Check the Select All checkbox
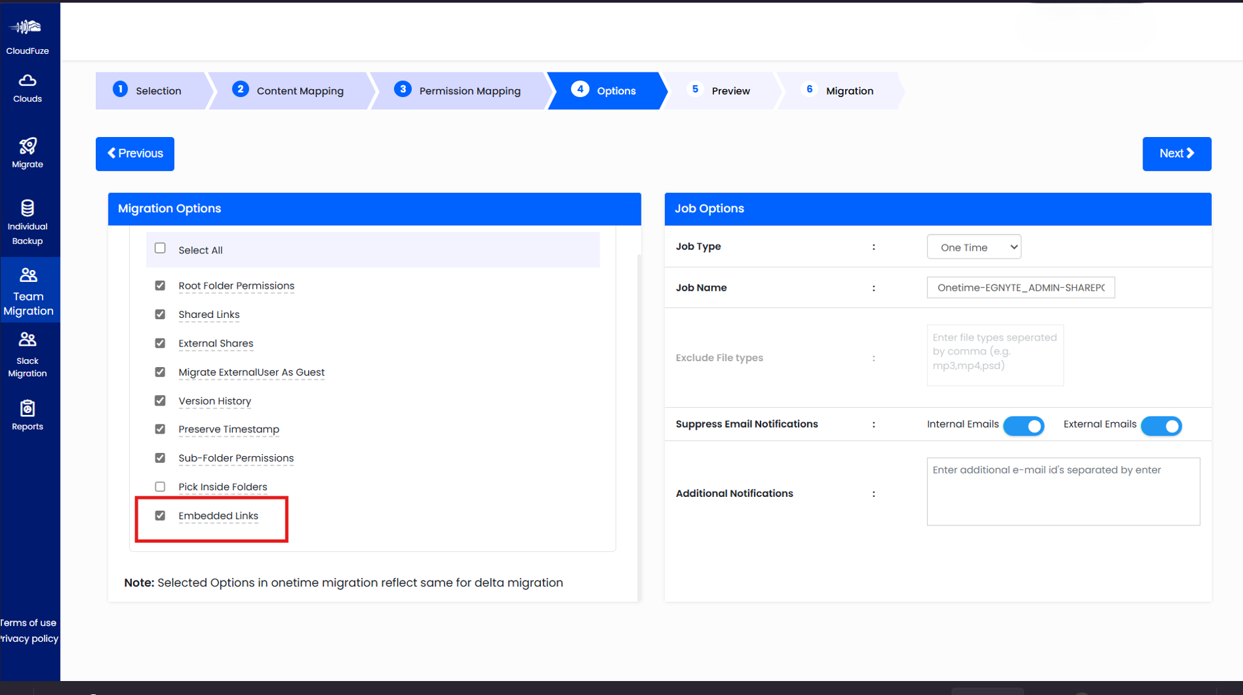The image size is (1243, 695). point(160,247)
